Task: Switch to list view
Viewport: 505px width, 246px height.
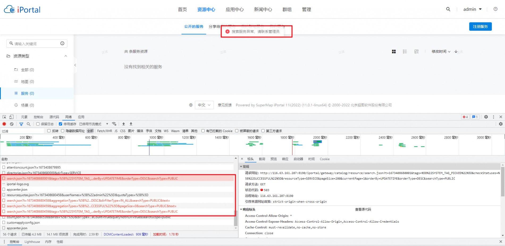Action: pyautogui.click(x=405, y=51)
